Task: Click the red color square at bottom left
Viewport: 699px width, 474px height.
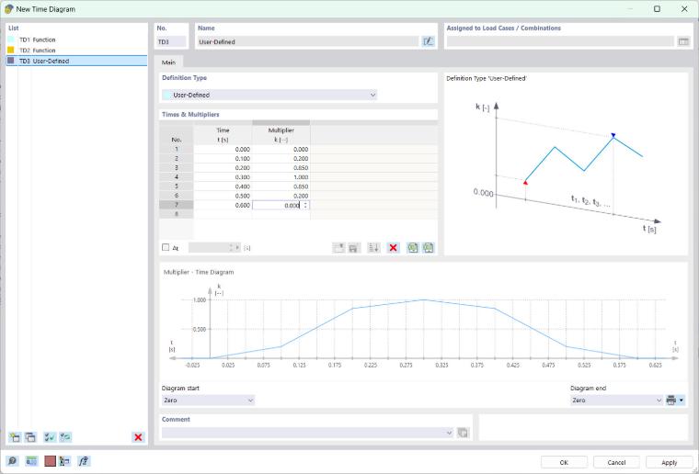Action: 50,461
